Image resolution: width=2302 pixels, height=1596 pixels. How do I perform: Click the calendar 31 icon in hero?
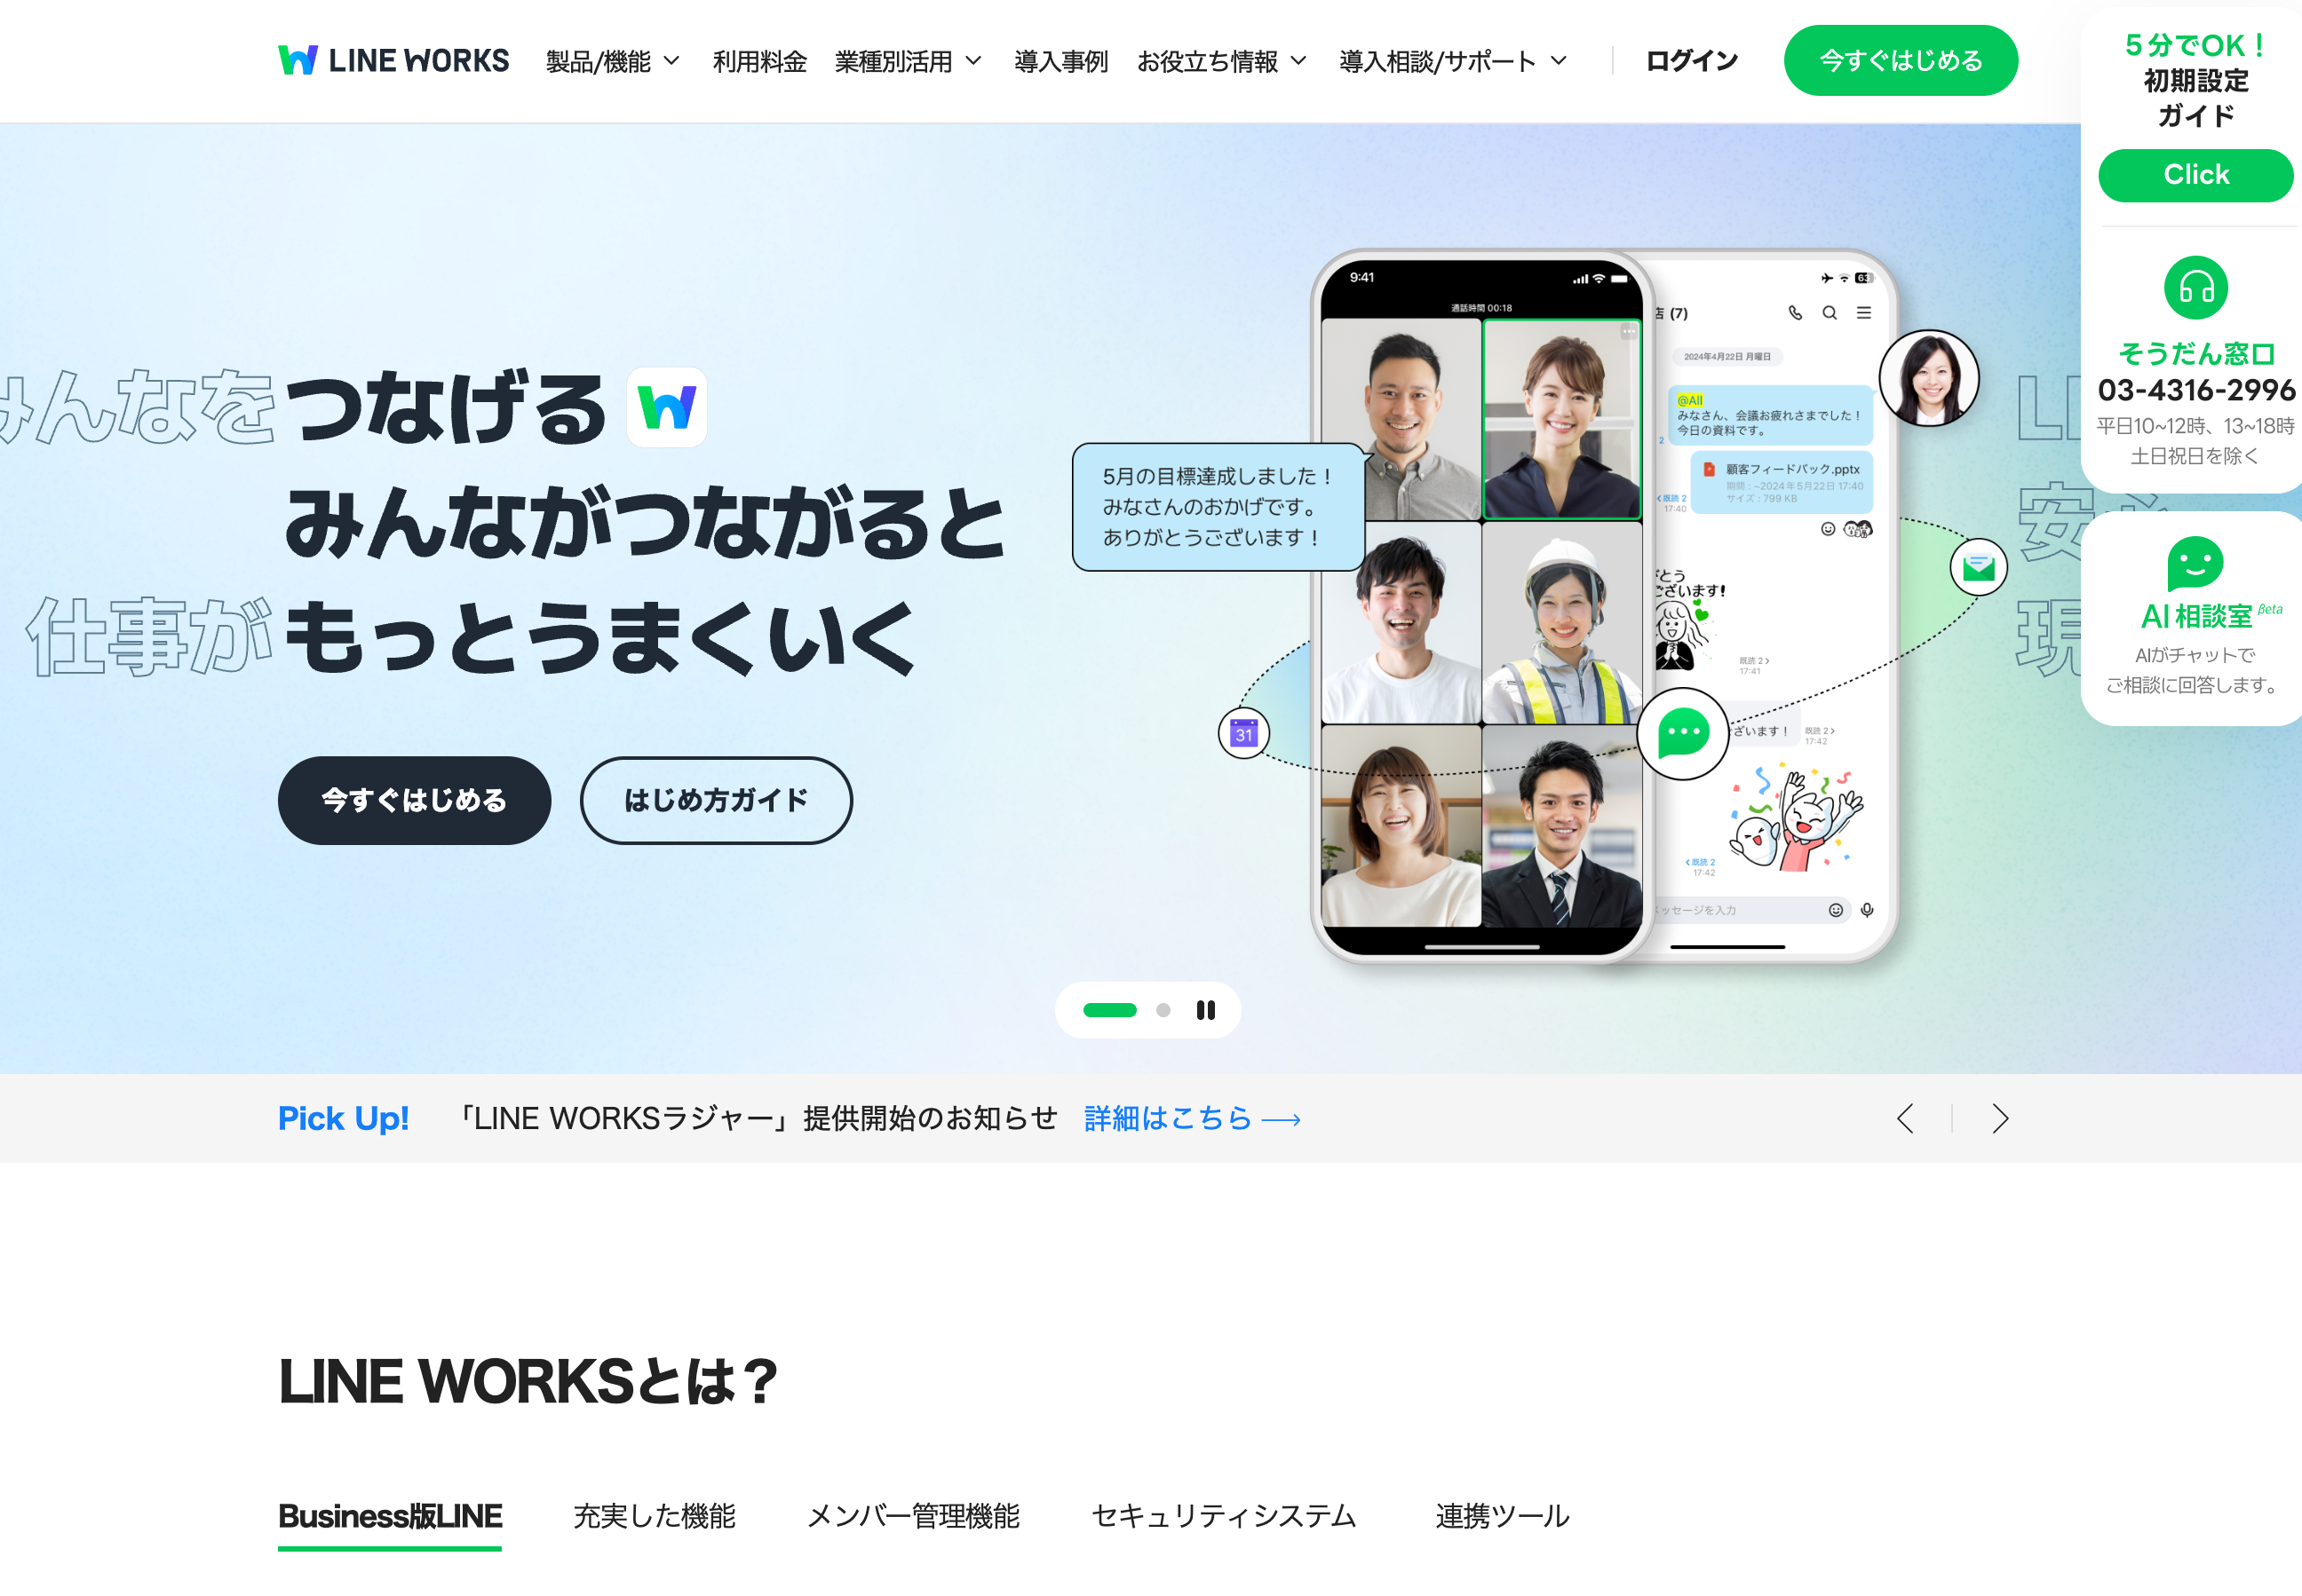coord(1243,733)
